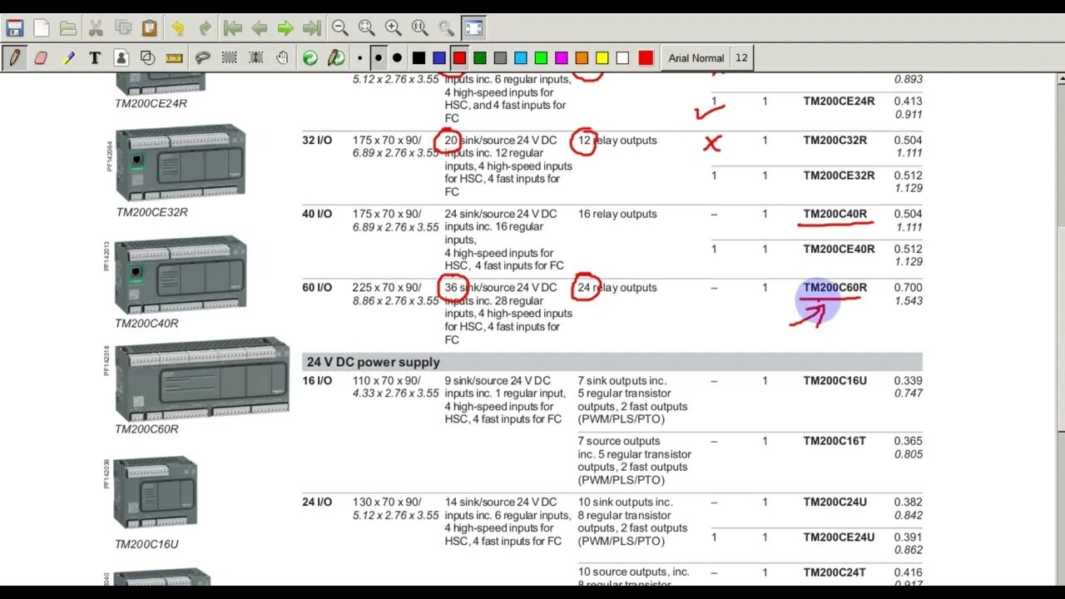
Task: Select the rectangle selection tool
Action: point(229,57)
